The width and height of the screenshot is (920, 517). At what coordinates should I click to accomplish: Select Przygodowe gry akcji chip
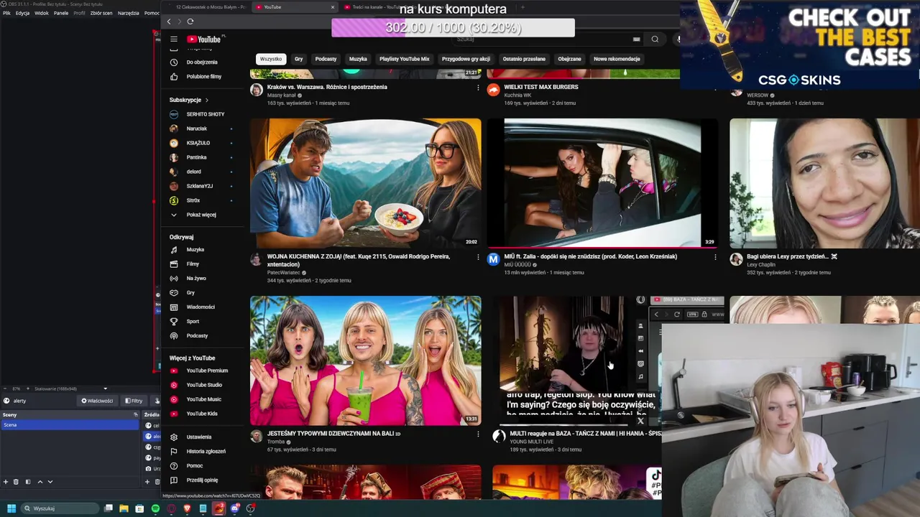466,59
